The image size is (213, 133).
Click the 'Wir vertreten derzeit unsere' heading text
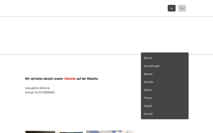tap(44, 79)
